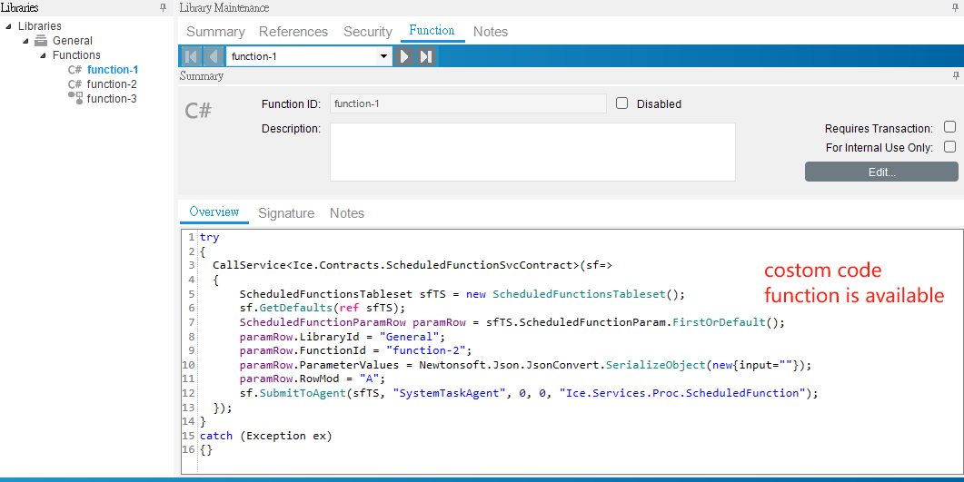Click code line with SubmitToAgent

tap(529, 393)
